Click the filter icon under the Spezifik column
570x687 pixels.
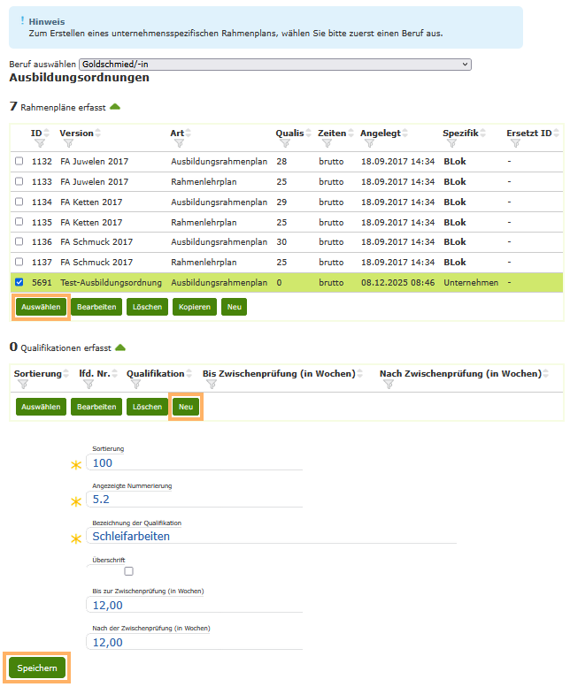coord(451,143)
